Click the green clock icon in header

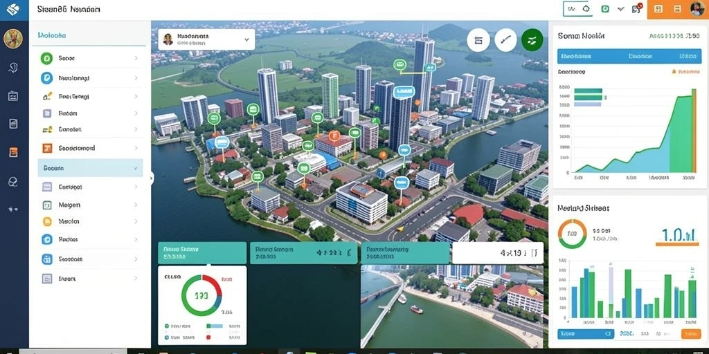[605, 8]
